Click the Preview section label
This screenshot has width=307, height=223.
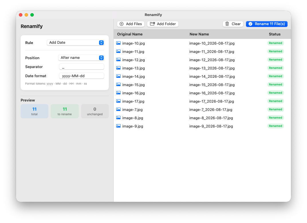[28, 100]
